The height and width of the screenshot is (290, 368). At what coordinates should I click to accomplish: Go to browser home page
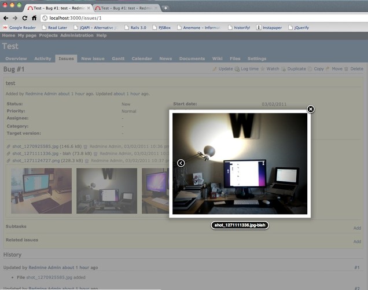click(x=34, y=18)
